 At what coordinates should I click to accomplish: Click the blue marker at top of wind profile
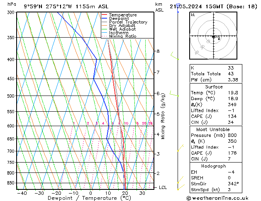pos(178,11)
